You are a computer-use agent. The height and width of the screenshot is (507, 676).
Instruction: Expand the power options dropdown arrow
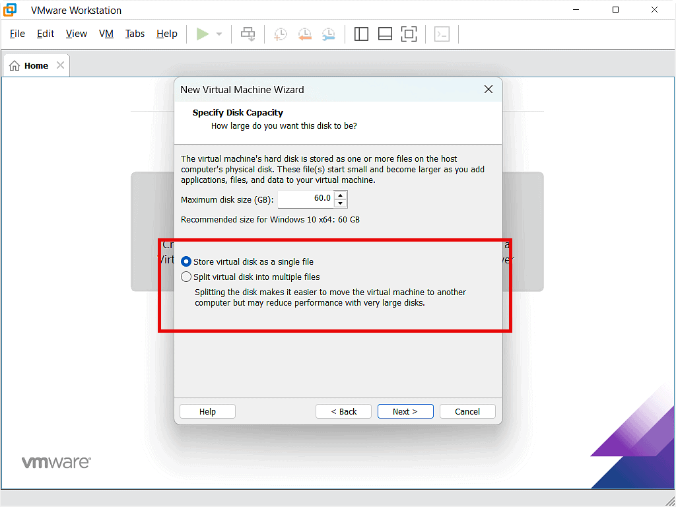click(219, 34)
